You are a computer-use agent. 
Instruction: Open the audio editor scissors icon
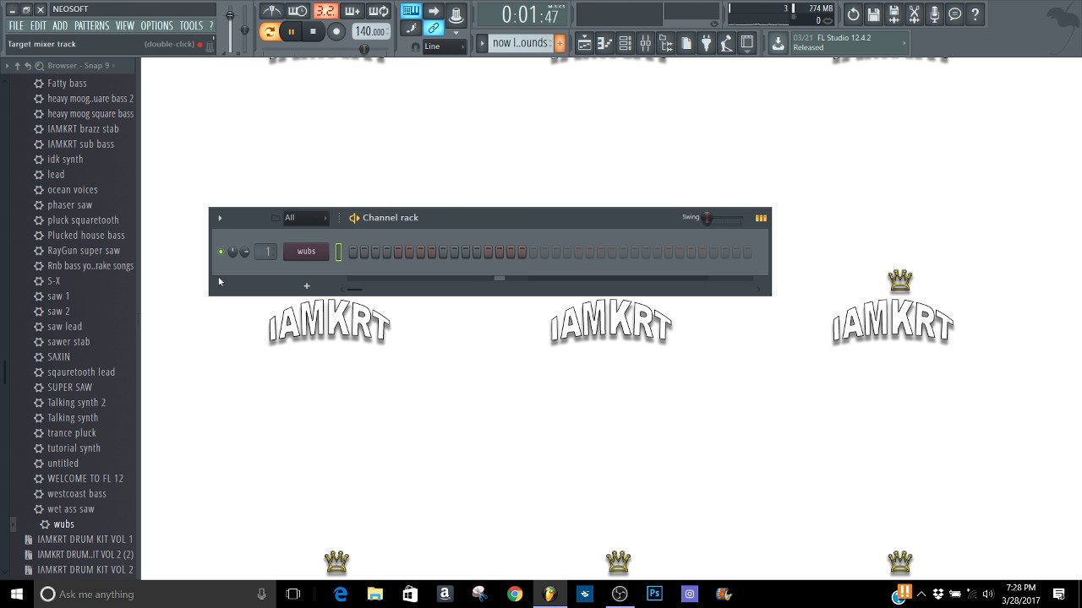[x=915, y=14]
